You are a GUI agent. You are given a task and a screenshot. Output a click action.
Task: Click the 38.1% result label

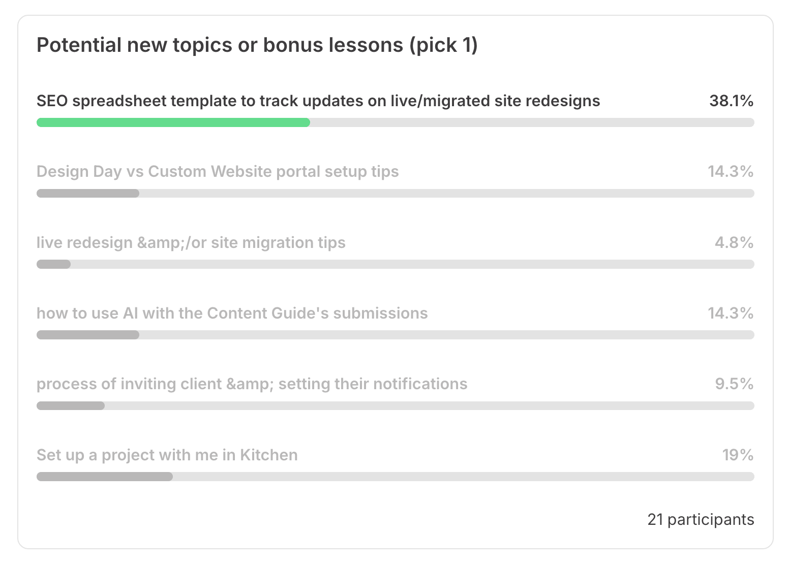[732, 101]
